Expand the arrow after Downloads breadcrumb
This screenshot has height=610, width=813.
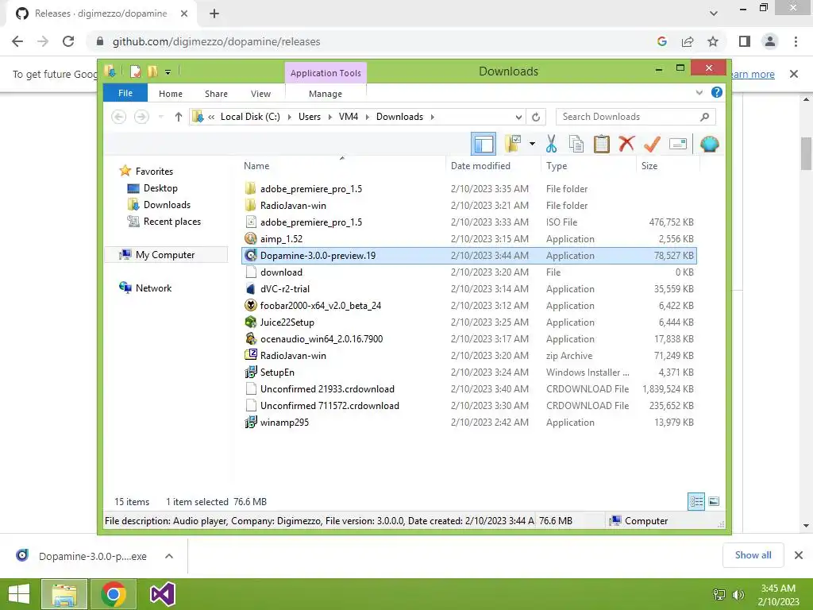tap(432, 118)
